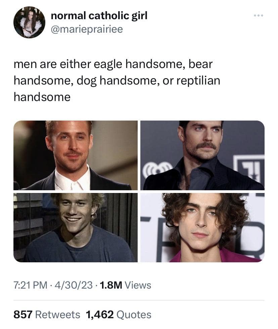Image resolution: width=278 pixels, height=329 pixels.
Task: Open the "normal catholic girl" profile name
Action: [x=99, y=15]
